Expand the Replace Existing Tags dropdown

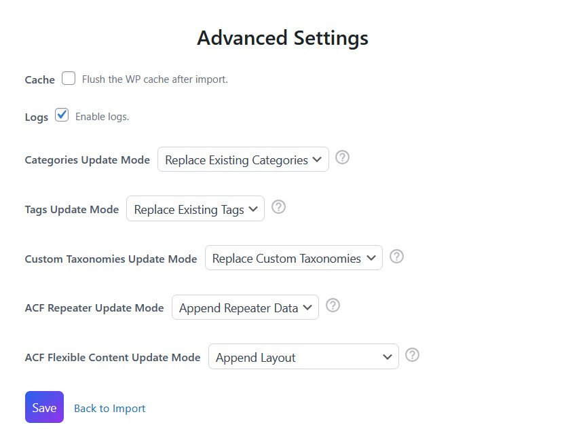tap(195, 209)
